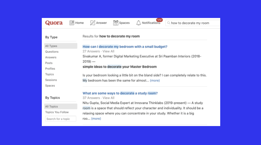
Task: Click the Spaces people icon
Action: coord(115,23)
